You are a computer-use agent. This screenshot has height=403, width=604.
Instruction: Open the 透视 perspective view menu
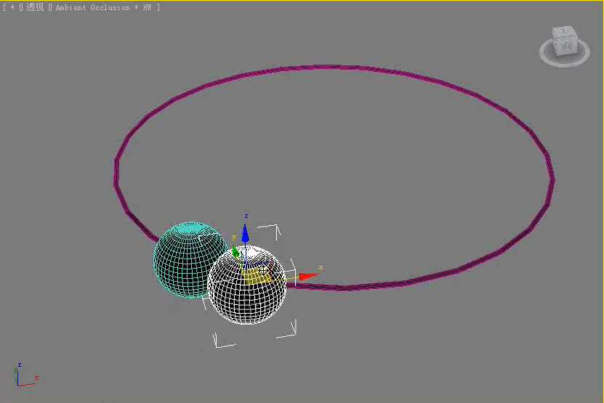tap(35, 7)
